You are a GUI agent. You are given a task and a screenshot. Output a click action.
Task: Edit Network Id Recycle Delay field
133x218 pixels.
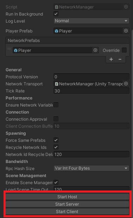[91, 154]
